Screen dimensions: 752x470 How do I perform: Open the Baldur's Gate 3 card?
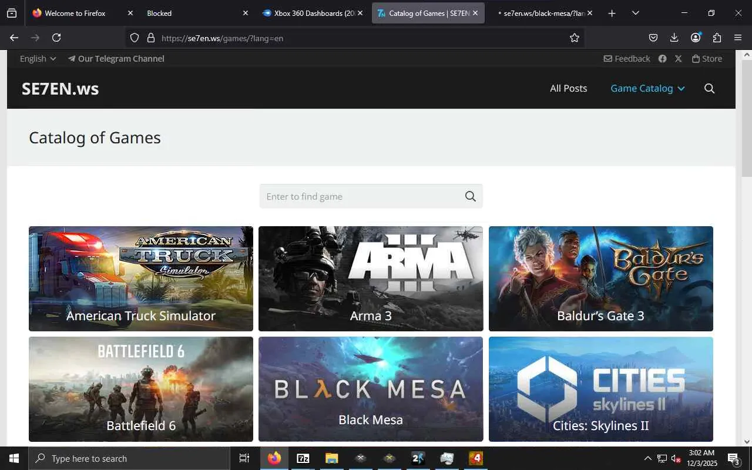point(601,278)
